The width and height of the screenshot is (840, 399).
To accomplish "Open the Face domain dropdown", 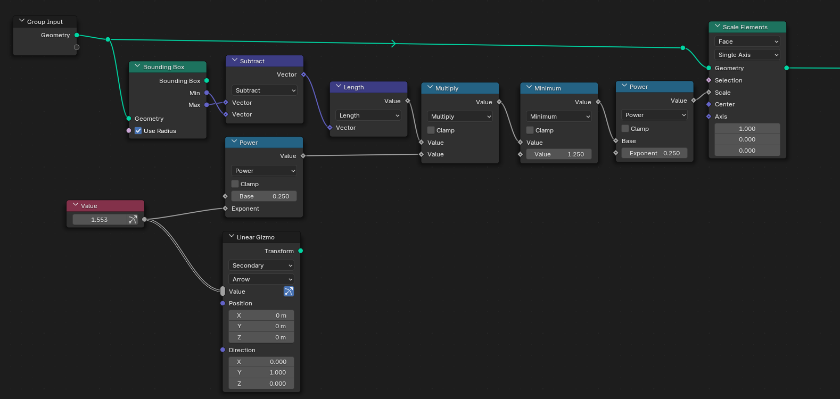I will [x=747, y=41].
